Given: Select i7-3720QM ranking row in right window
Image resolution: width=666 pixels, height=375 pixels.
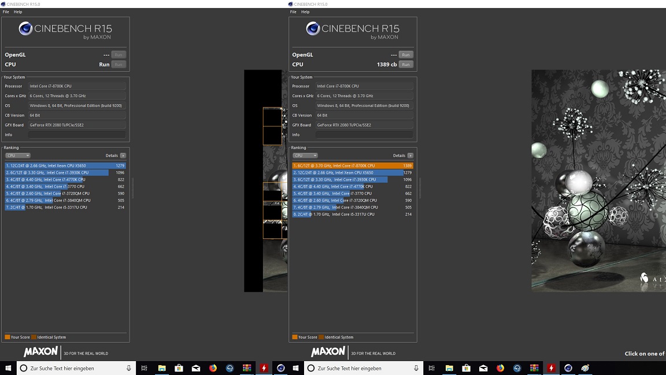Looking at the screenshot, I should tap(353, 200).
